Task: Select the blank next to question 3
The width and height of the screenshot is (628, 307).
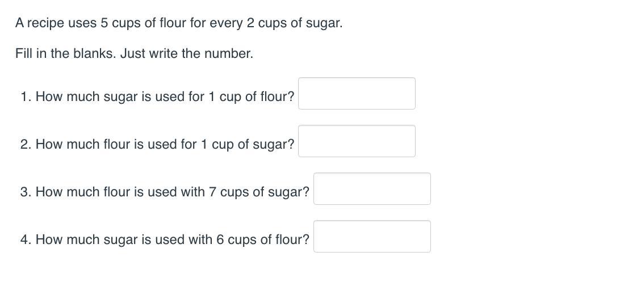Action: [372, 189]
